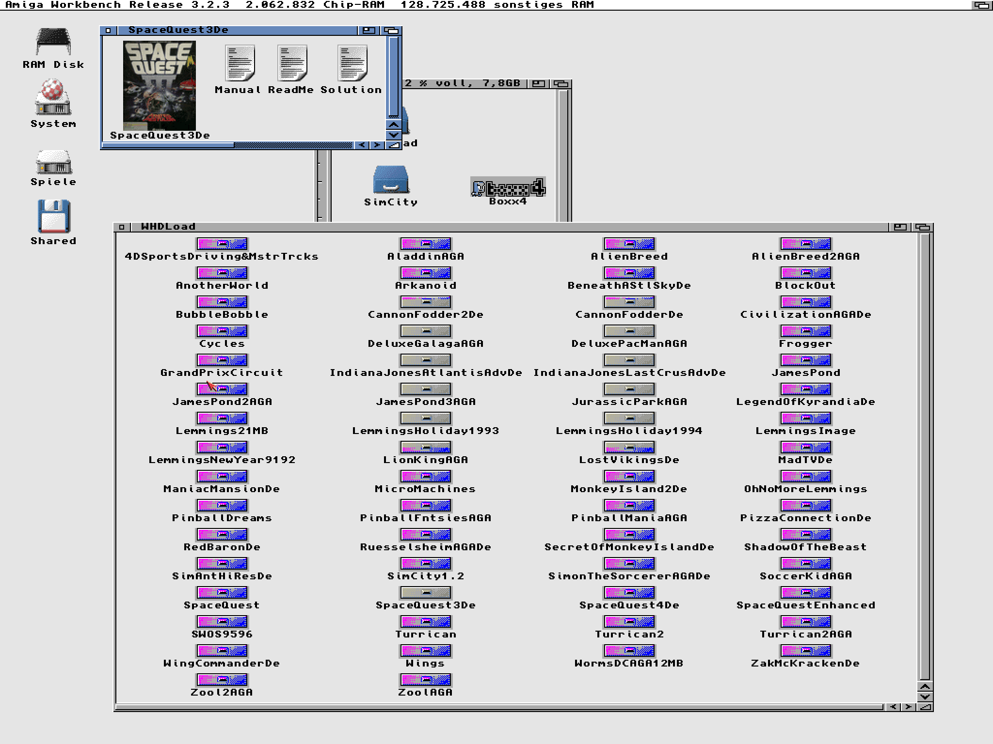
Task: Click the WHDLoad vertical scrollbar
Action: pos(925,457)
